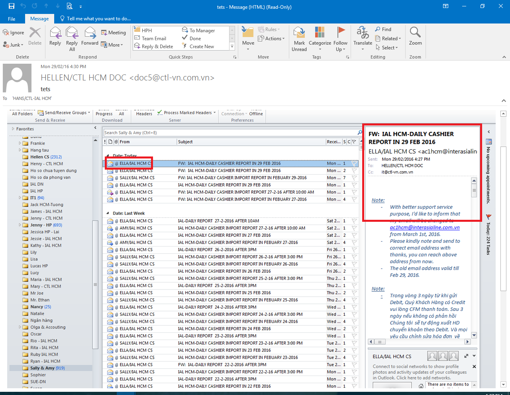Screen dimensions: 510x395
Task: Open the File tab
Action: tap(12, 19)
